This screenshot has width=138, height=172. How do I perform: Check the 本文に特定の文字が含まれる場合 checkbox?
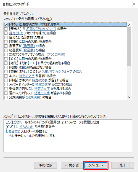click(x=6, y=76)
